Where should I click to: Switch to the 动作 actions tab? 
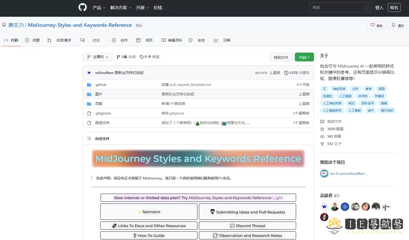coord(120,40)
